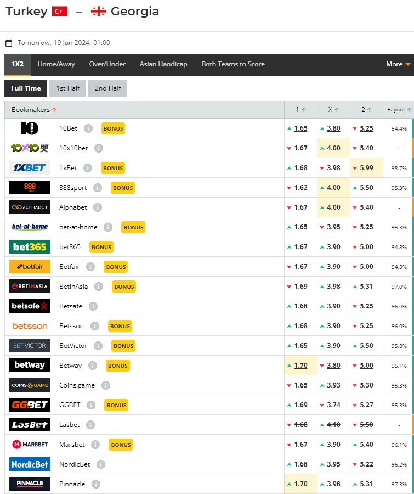This screenshot has width=414, height=494.
Task: Click 1xBet away odds 5.99
Action: coord(366,168)
